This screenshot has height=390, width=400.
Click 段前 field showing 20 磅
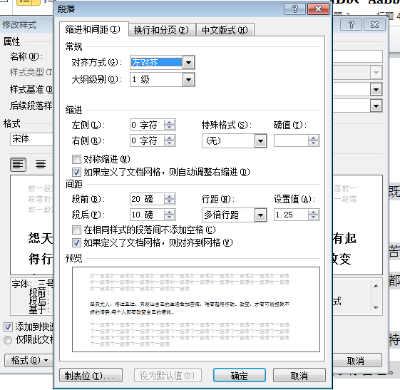pyautogui.click(x=147, y=199)
